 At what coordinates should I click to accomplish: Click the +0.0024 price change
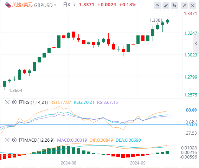click(x=107, y=5)
